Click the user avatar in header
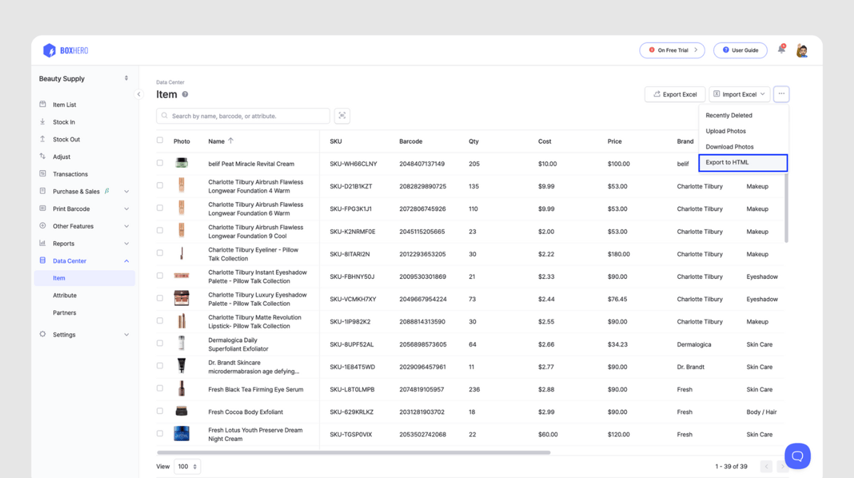The width and height of the screenshot is (854, 478). (802, 51)
